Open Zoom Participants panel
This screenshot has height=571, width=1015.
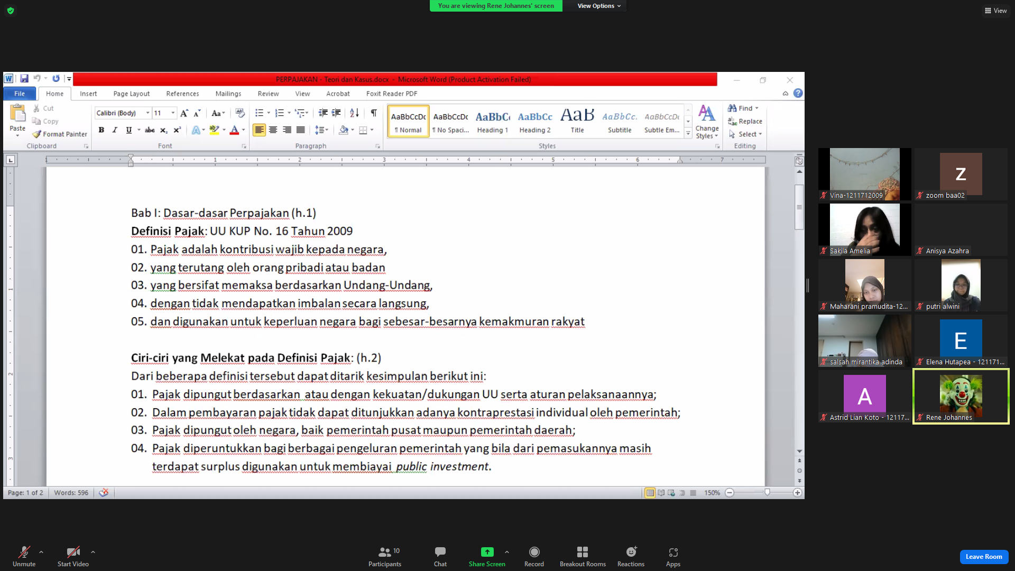coord(385,557)
